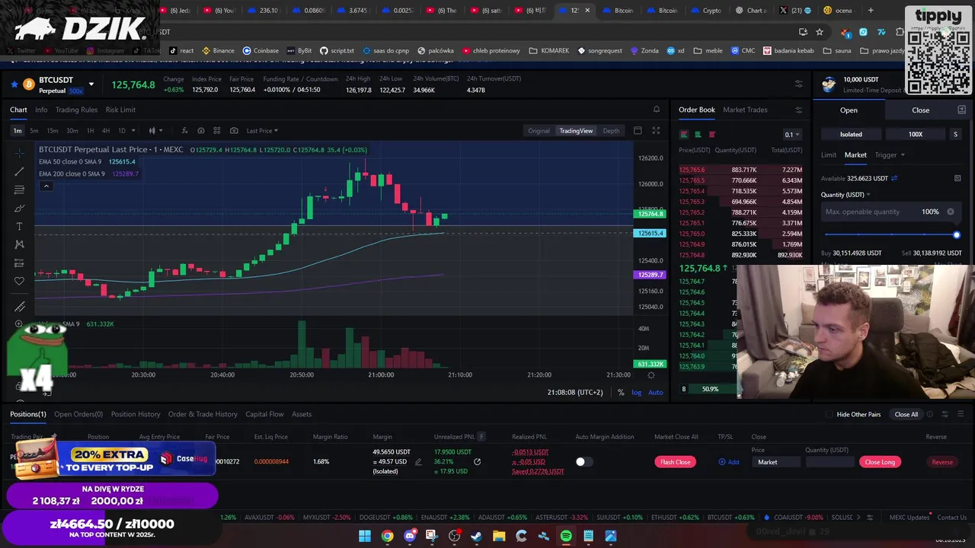Click the Close All button
Screen dimensions: 975x548
906,414
